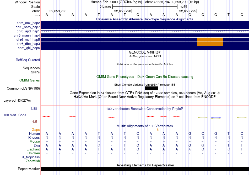Click the Reference Assembly Alternate Haplotype Sequence Alignments title

pyautogui.click(x=145, y=19)
